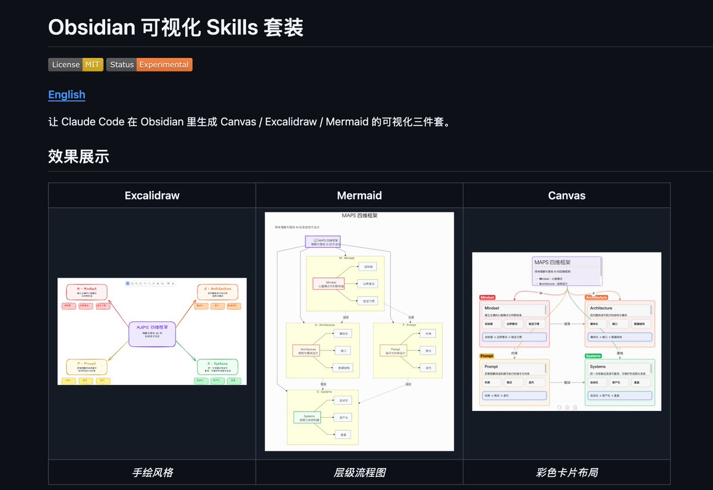The image size is (713, 490).
Task: Click the Mermaid column header
Action: coord(359,195)
